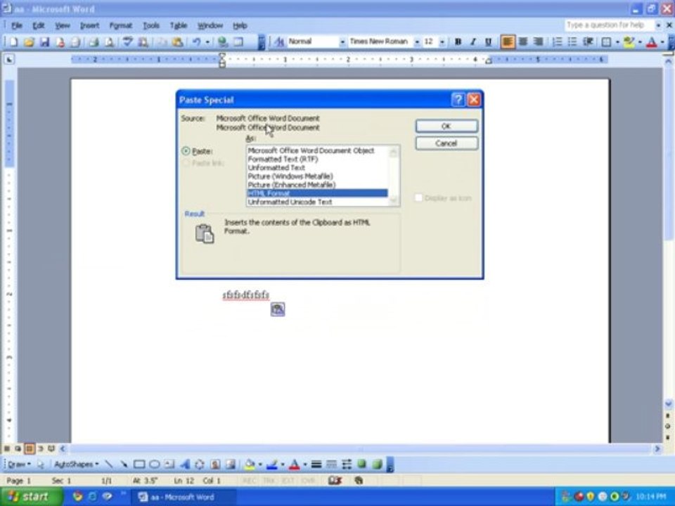
Task: Select the Paste radio button
Action: [186, 151]
